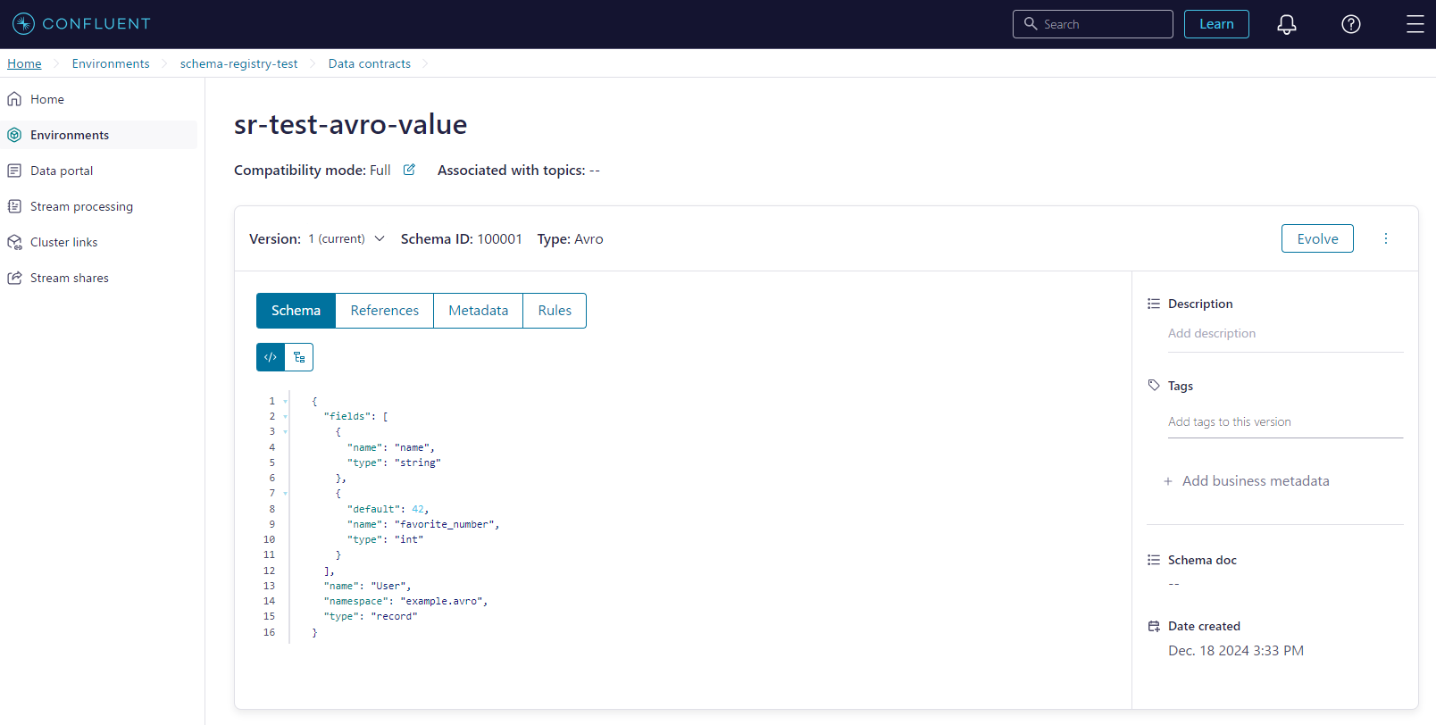Image resolution: width=1436 pixels, height=725 pixels.
Task: Click the Cluster links sidebar icon
Action: coord(14,242)
